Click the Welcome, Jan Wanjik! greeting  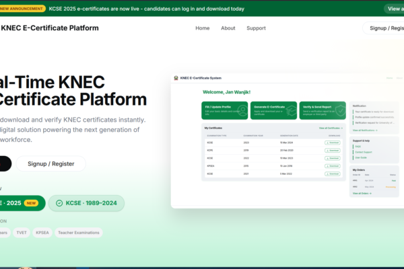click(226, 92)
